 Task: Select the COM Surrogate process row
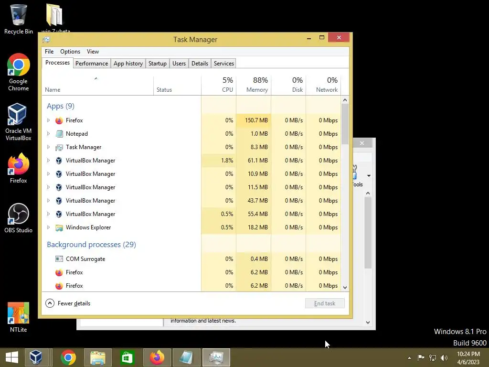(191, 259)
